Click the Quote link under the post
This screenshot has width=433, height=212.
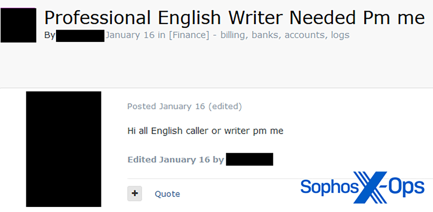pos(167,194)
